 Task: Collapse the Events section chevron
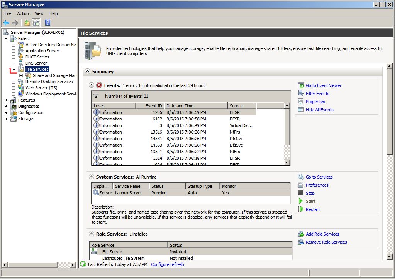click(x=92, y=85)
